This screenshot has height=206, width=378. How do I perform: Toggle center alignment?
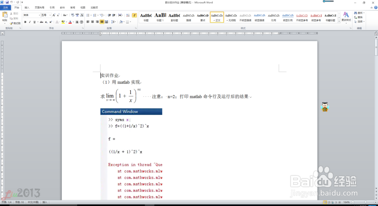click(93, 22)
